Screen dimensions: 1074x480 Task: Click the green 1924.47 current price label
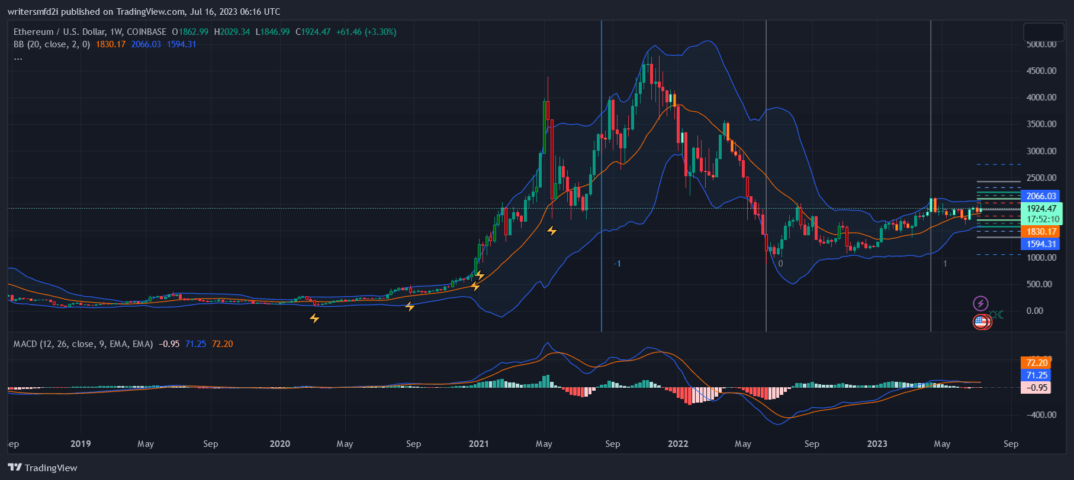tap(1041, 209)
